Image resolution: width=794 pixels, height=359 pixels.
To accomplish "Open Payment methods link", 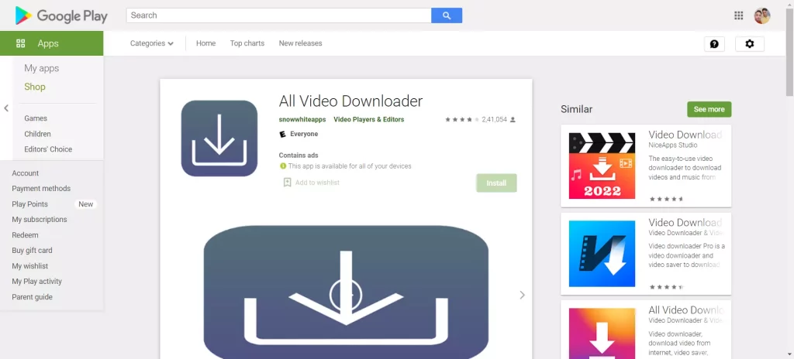I will coord(41,189).
